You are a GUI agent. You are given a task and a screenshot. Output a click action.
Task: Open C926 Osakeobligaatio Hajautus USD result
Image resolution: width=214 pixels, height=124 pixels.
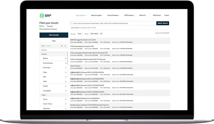[x=82, y=46]
